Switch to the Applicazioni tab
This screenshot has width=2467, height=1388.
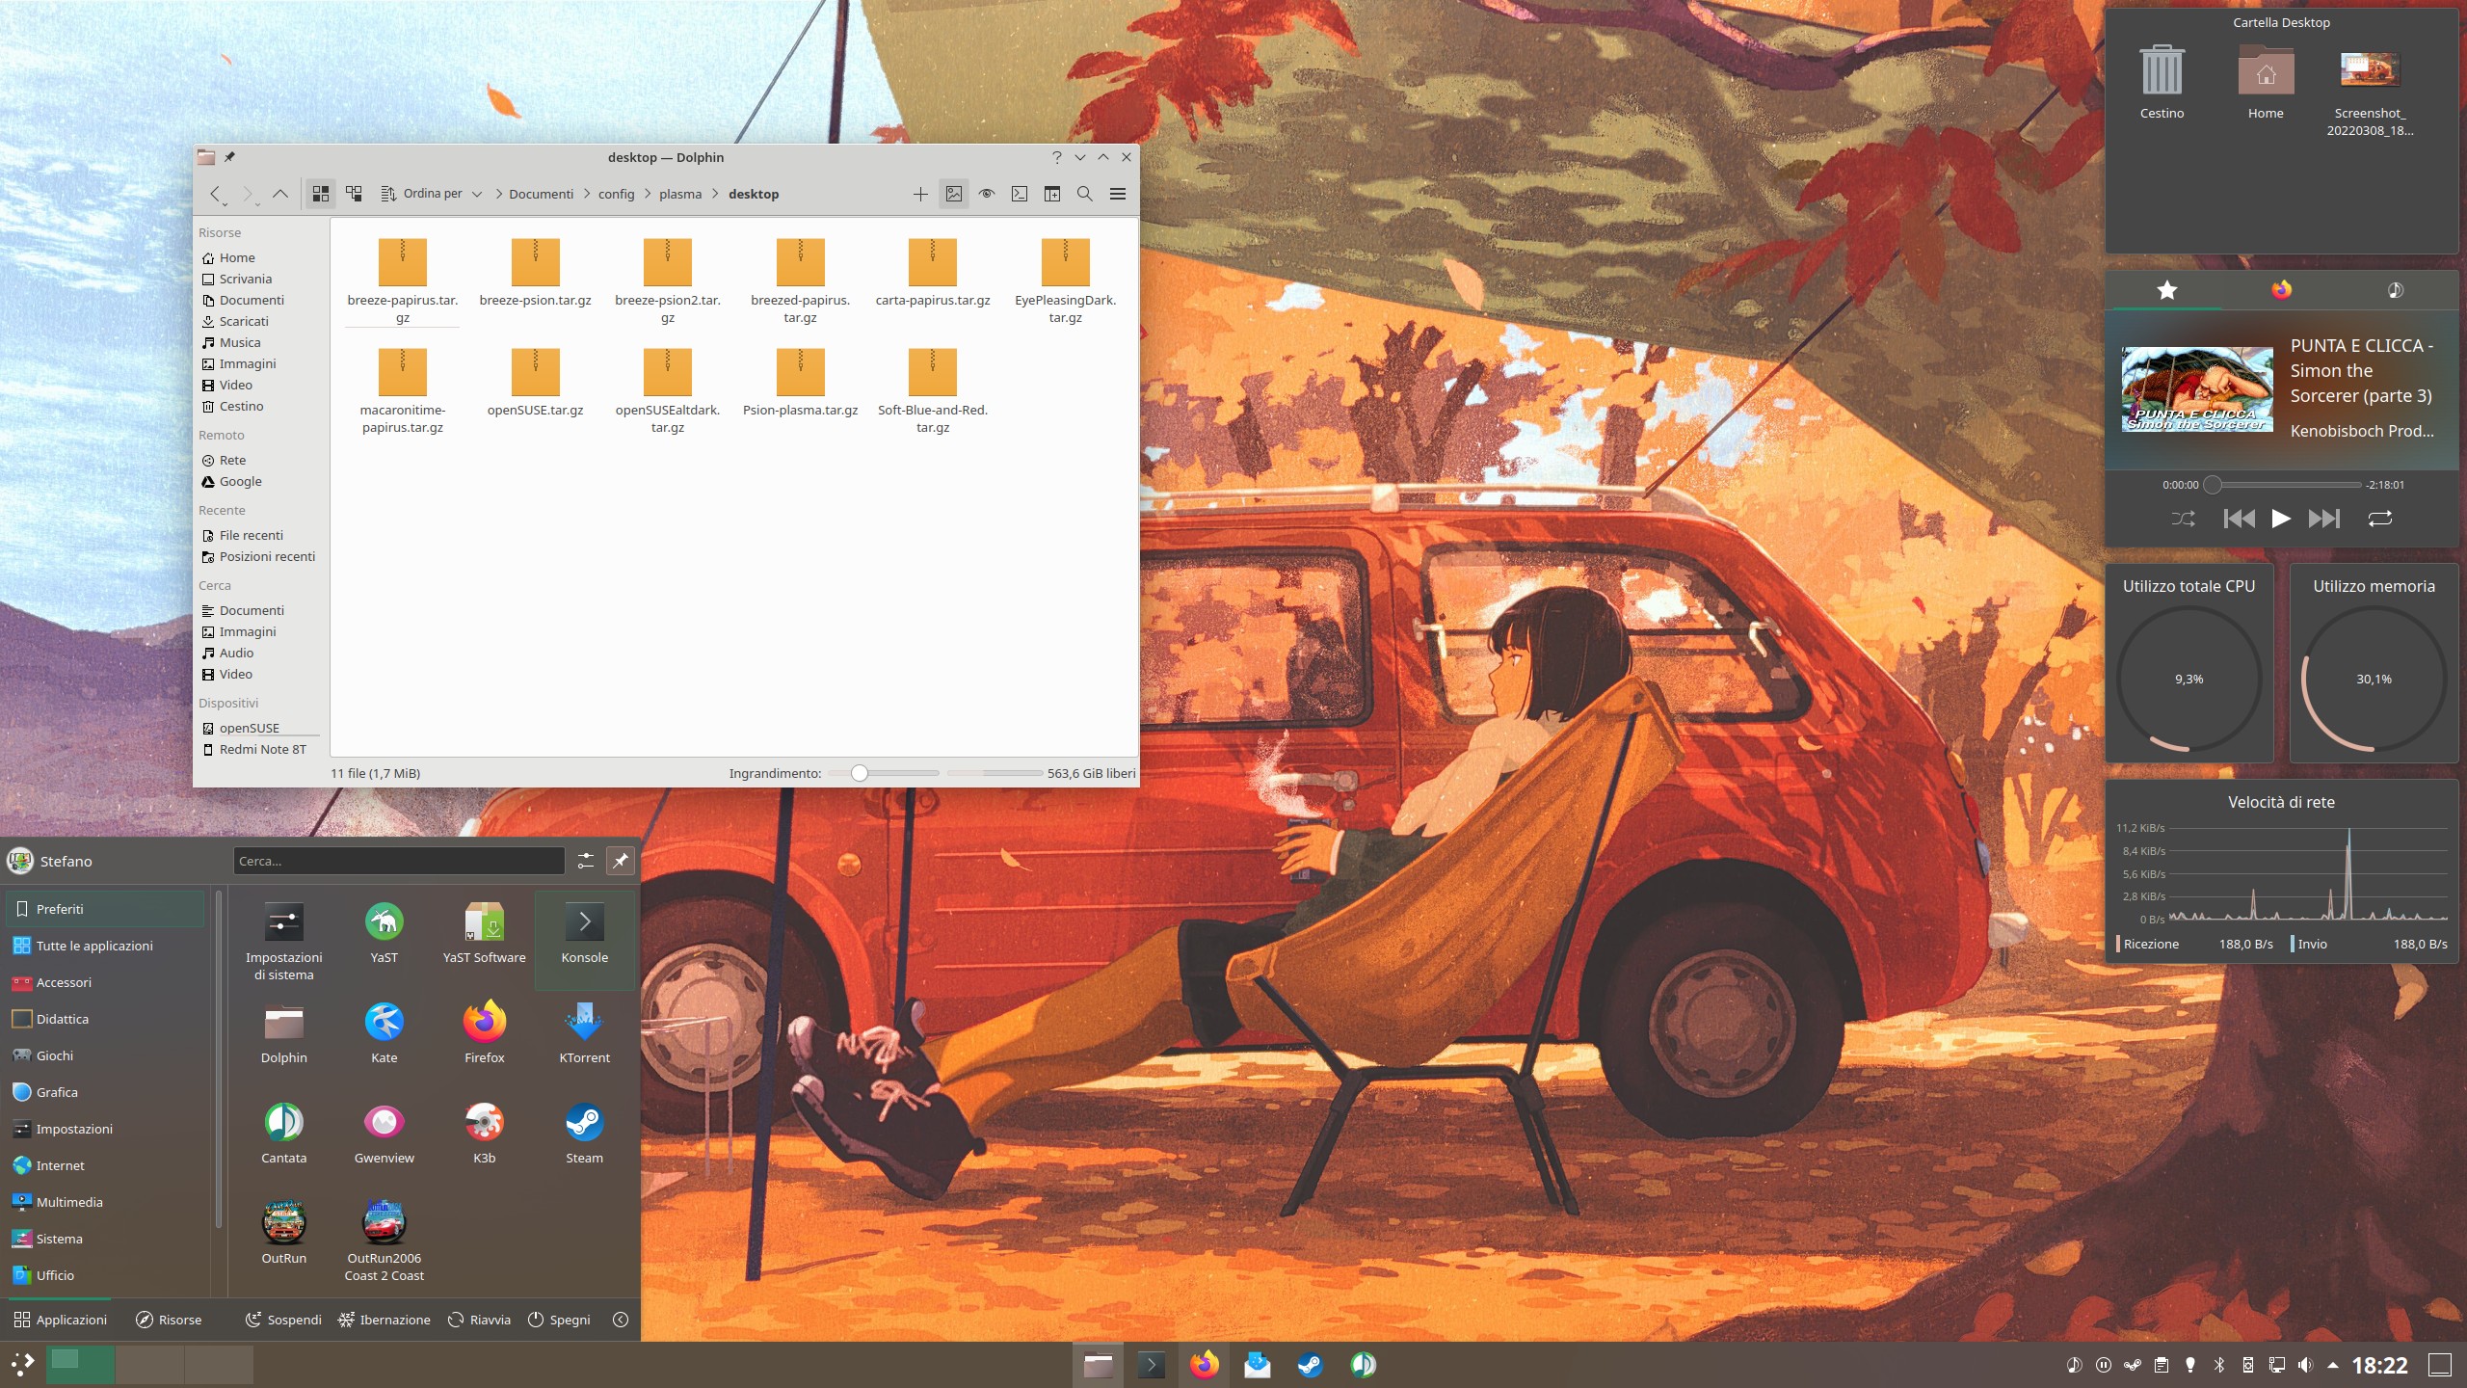(61, 1320)
